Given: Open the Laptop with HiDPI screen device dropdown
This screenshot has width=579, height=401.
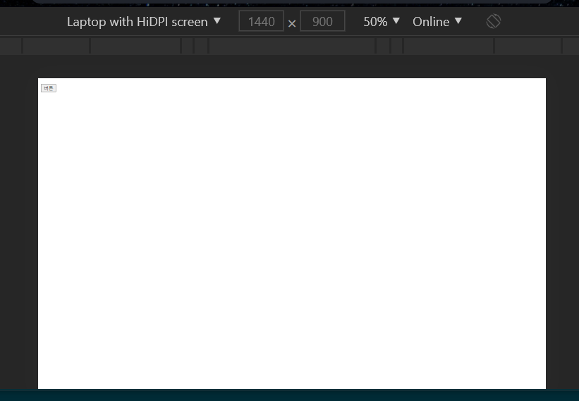Looking at the screenshot, I should point(144,21).
